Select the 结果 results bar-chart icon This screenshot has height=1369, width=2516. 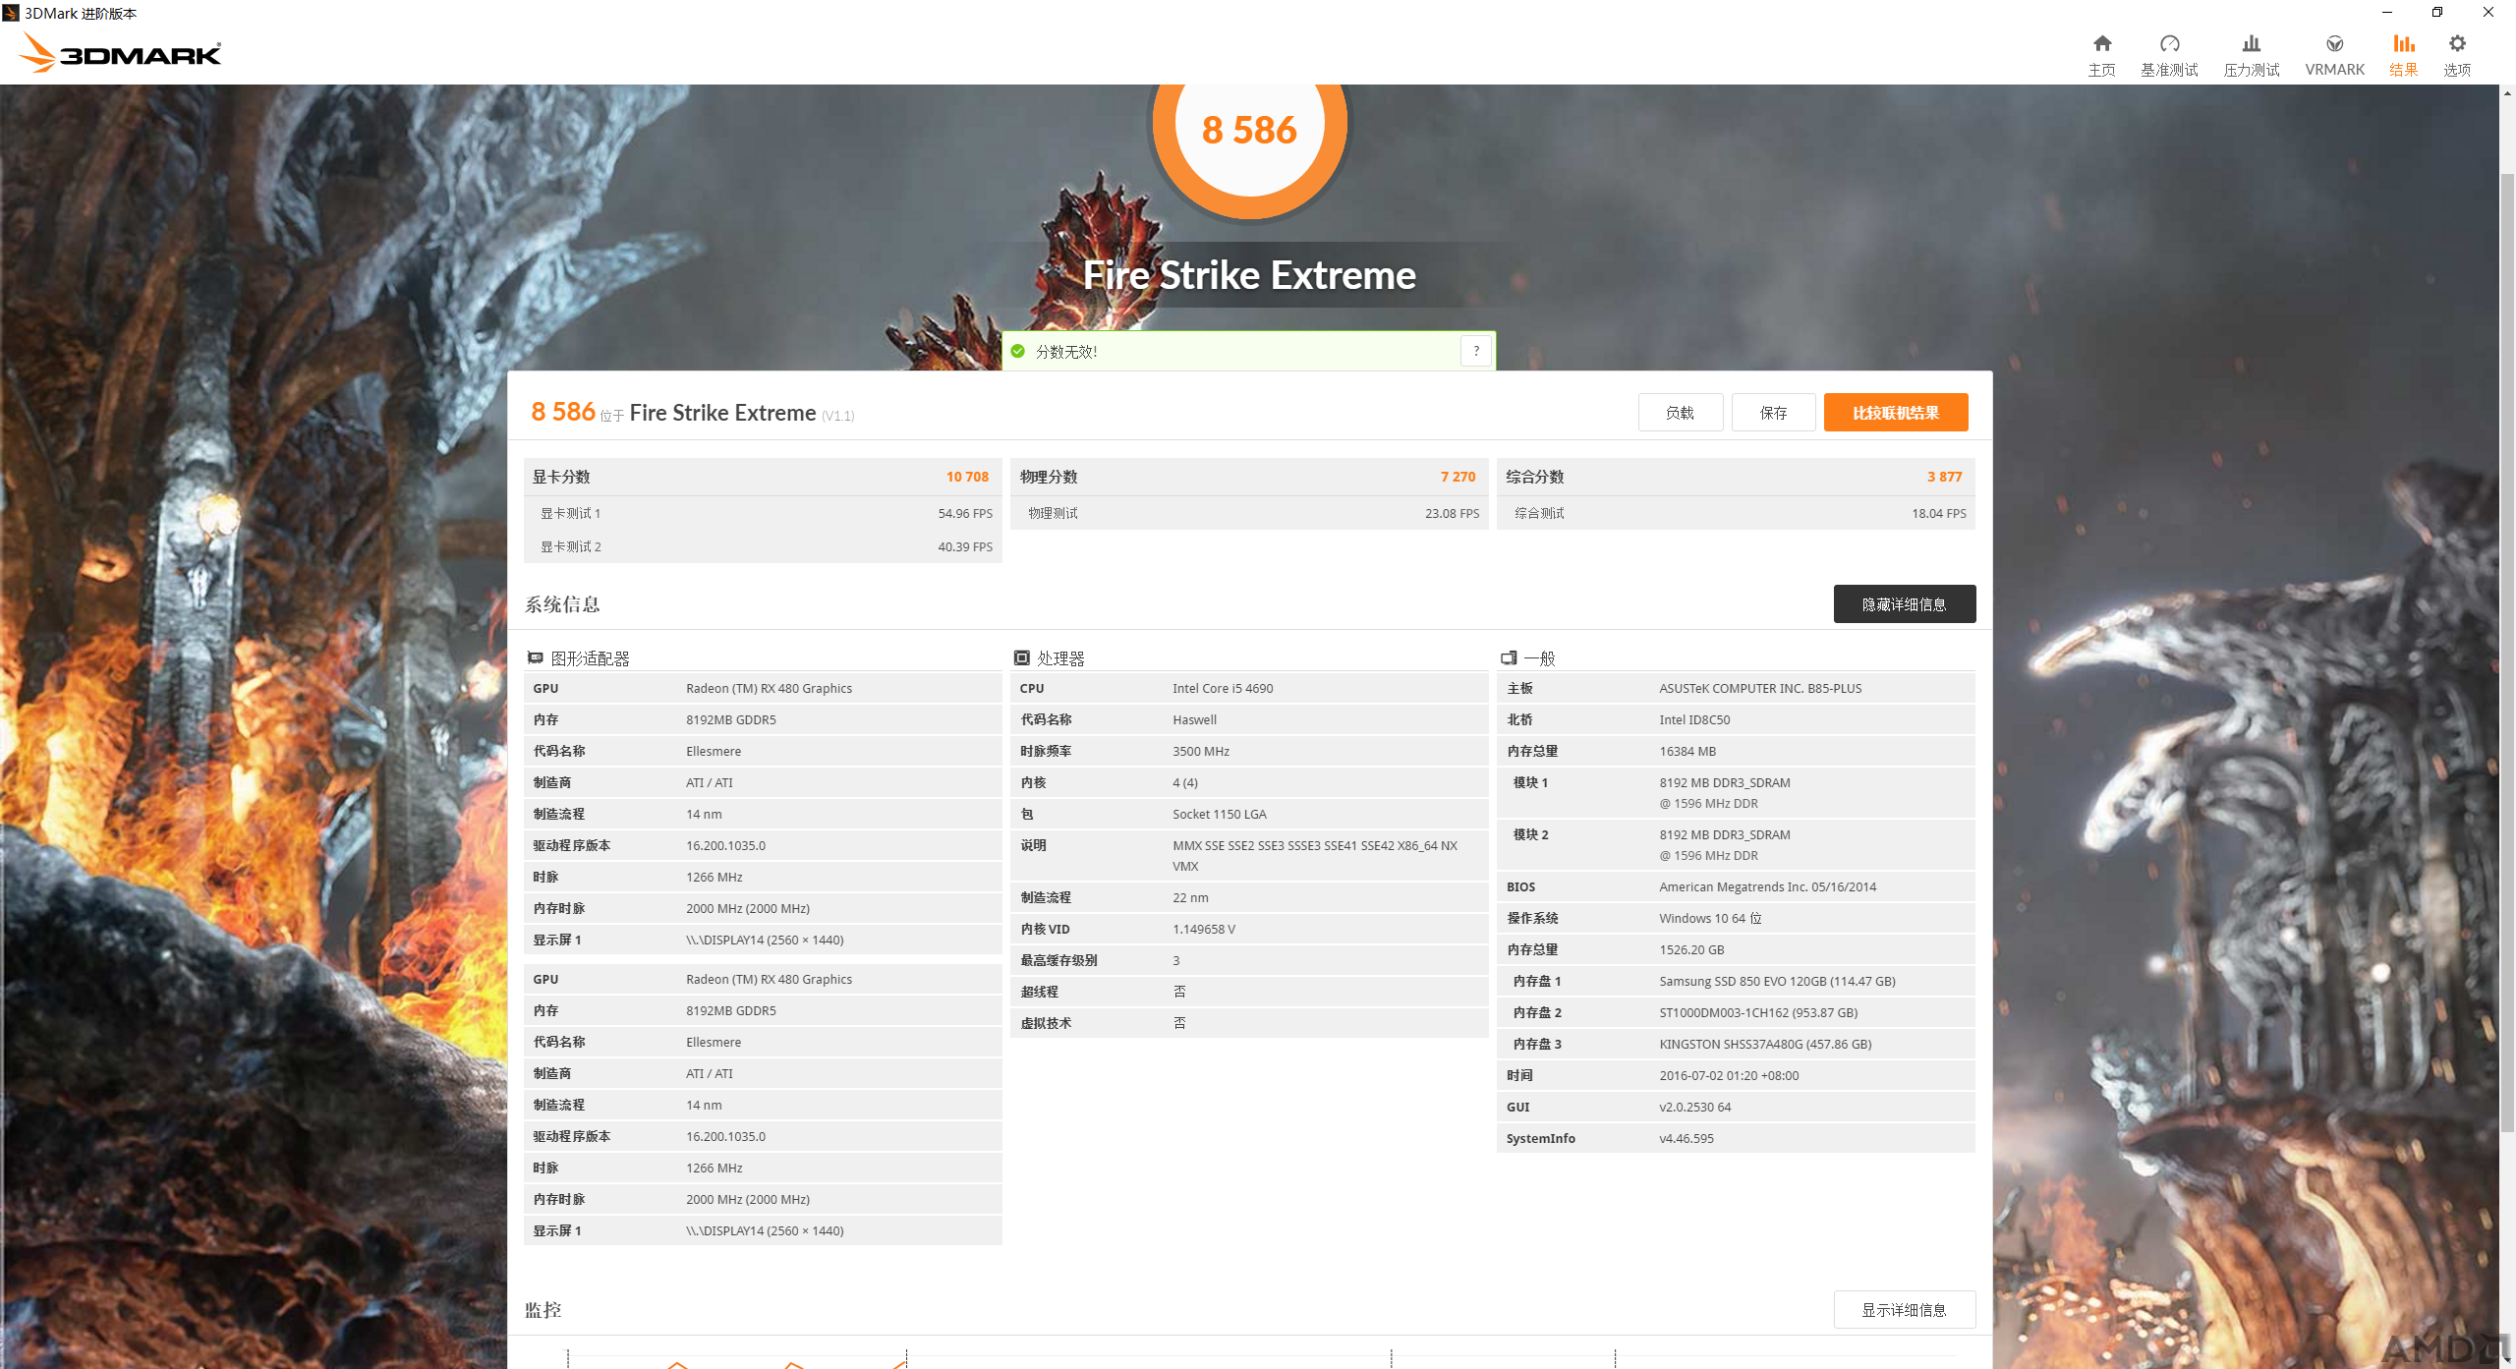[x=2403, y=44]
